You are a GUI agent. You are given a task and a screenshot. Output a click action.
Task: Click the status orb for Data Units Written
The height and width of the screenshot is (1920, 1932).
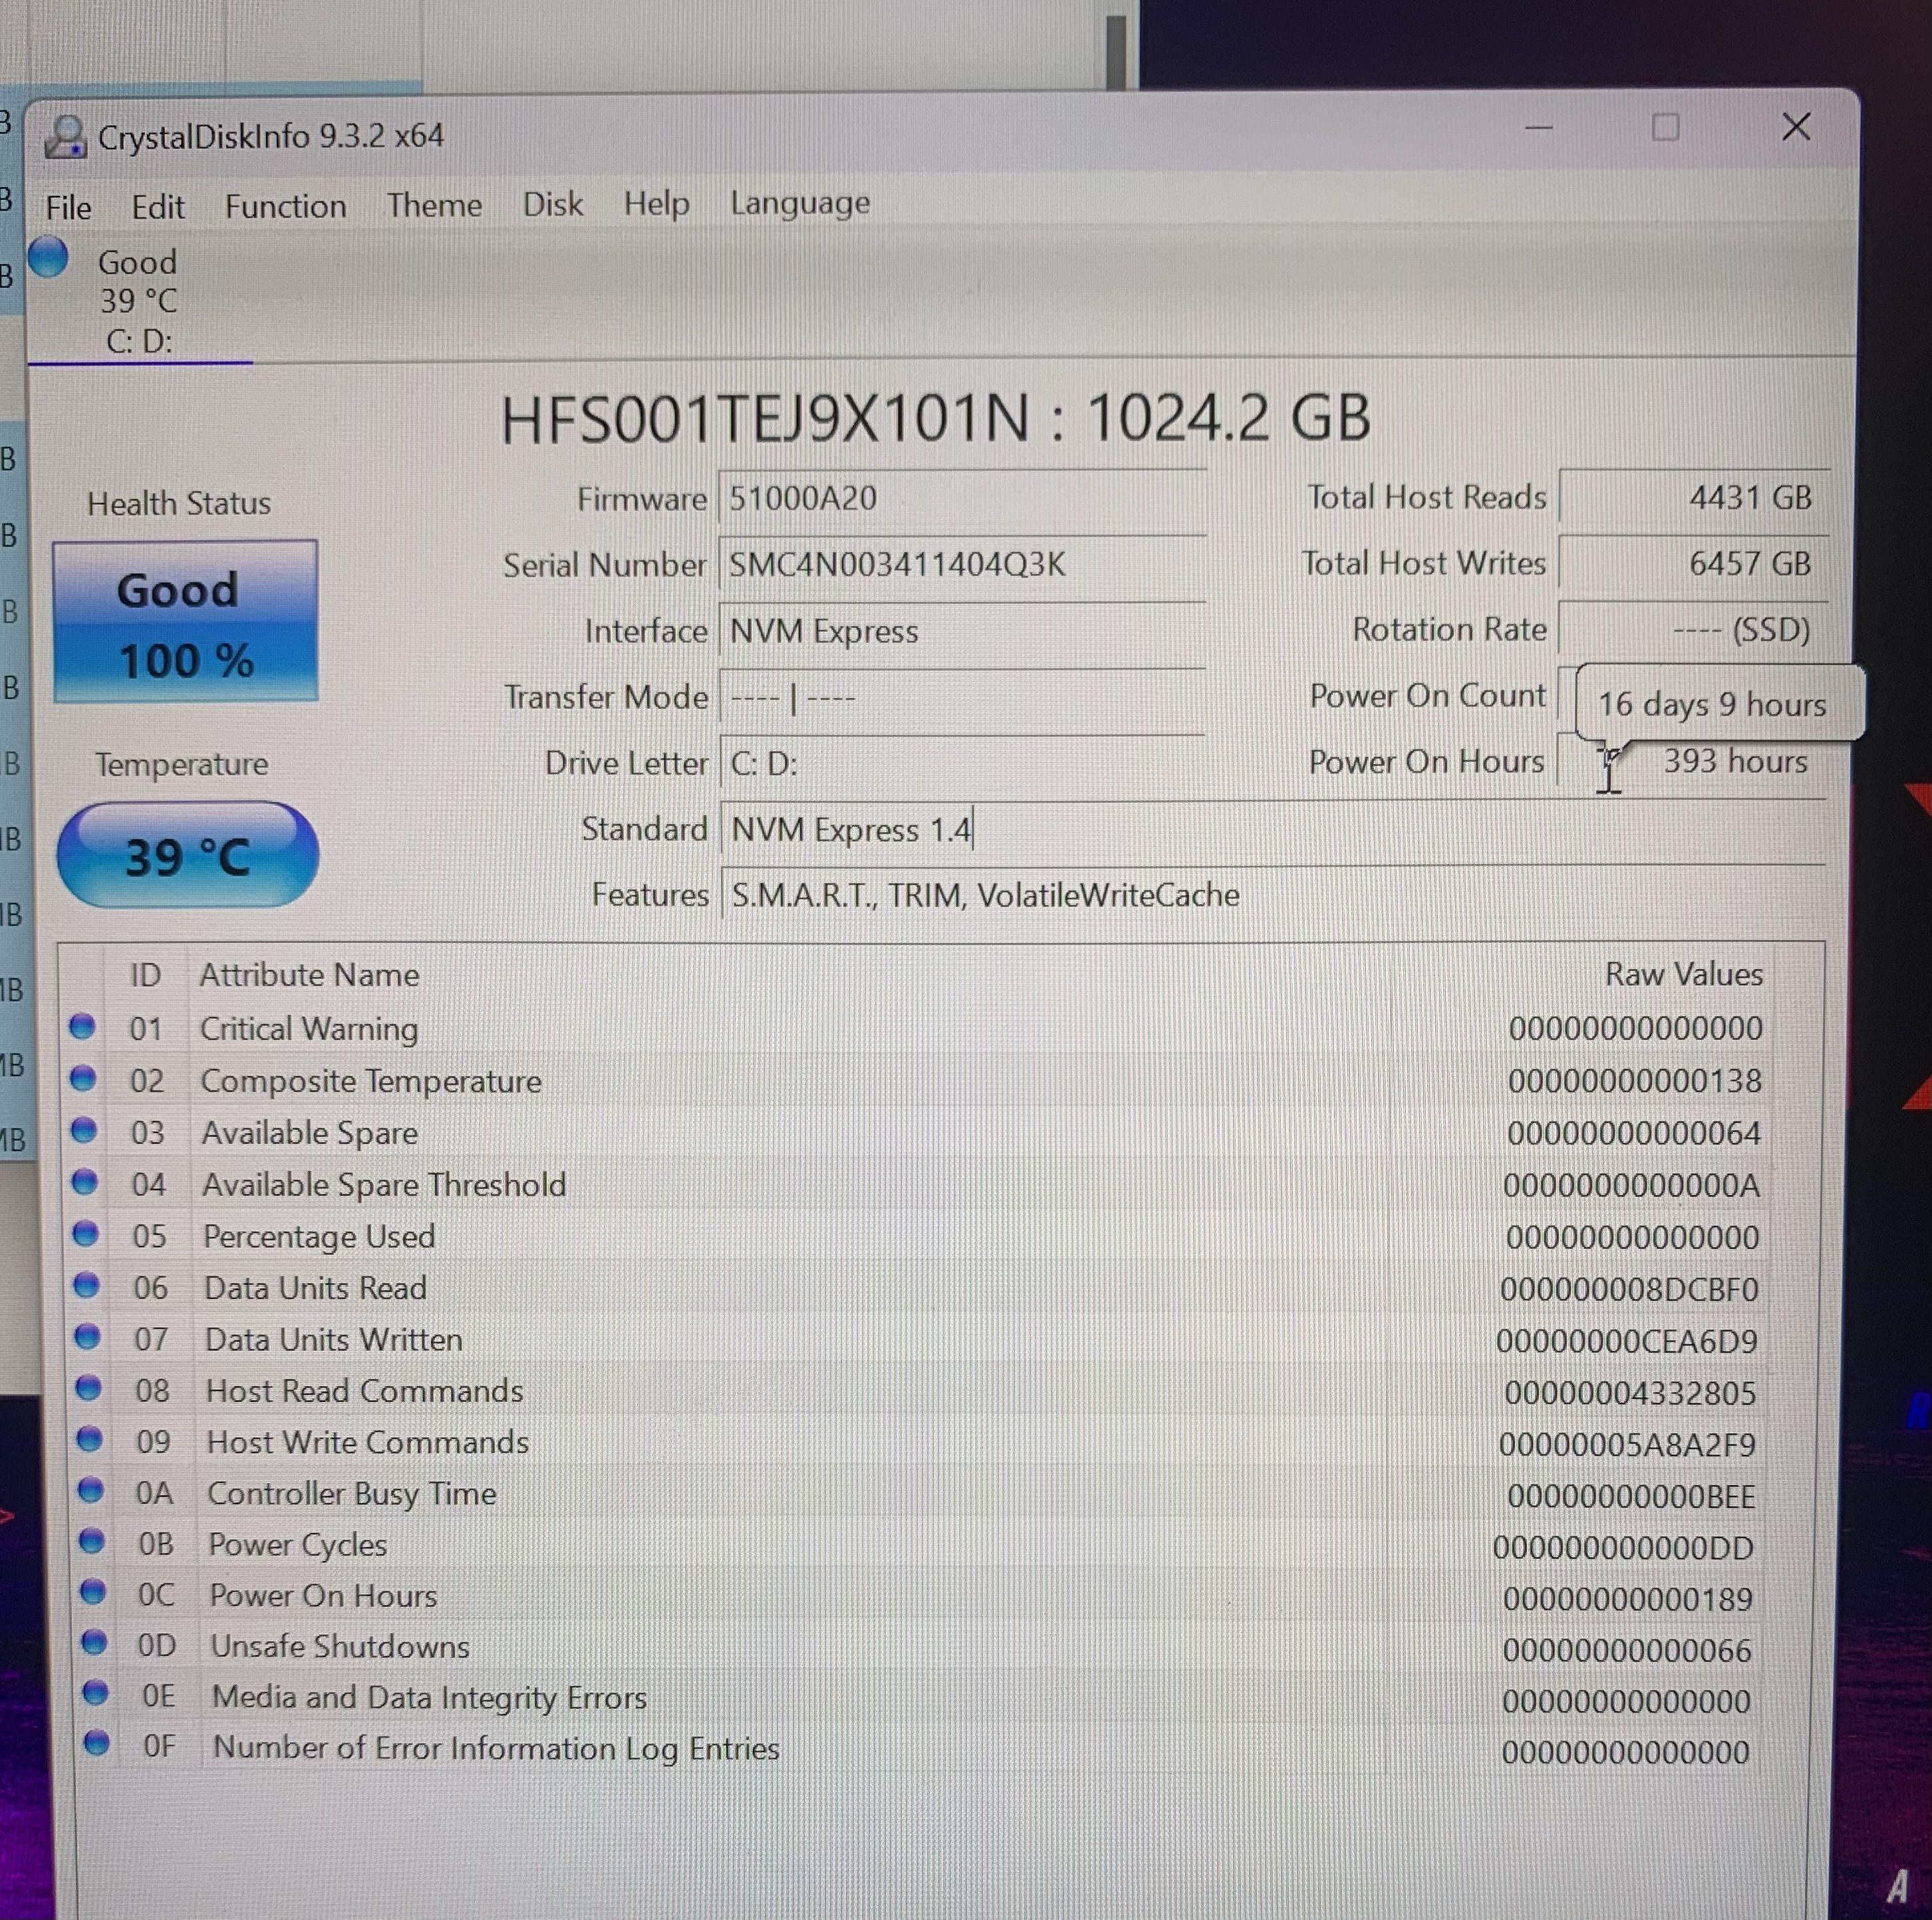[88, 1337]
